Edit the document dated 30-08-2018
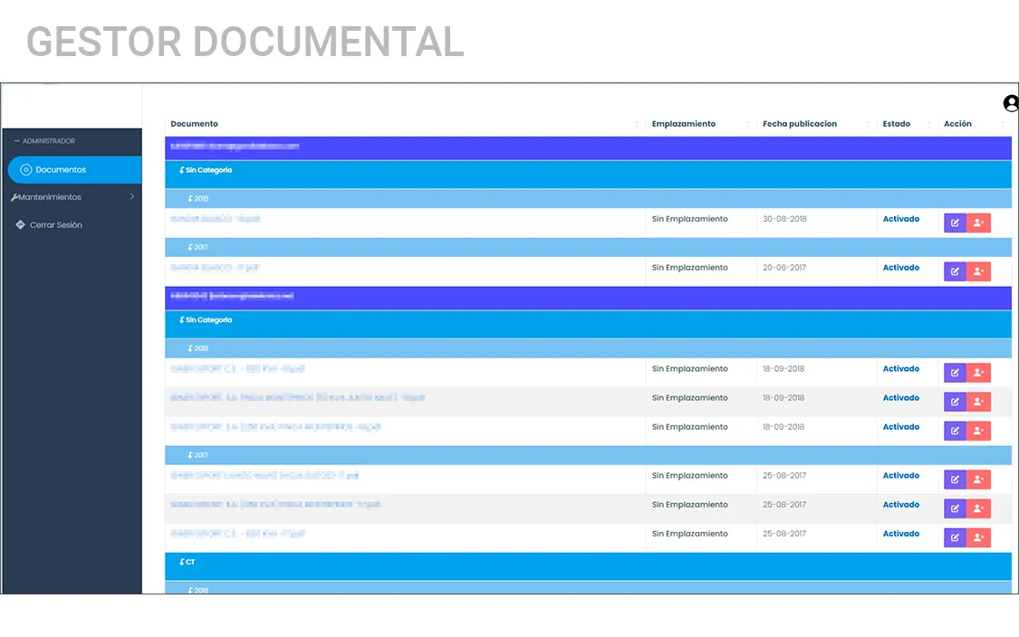1019x637 pixels. pos(955,223)
